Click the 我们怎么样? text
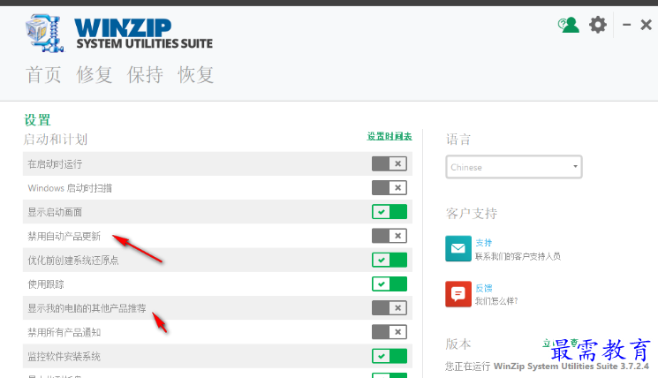 point(496,301)
